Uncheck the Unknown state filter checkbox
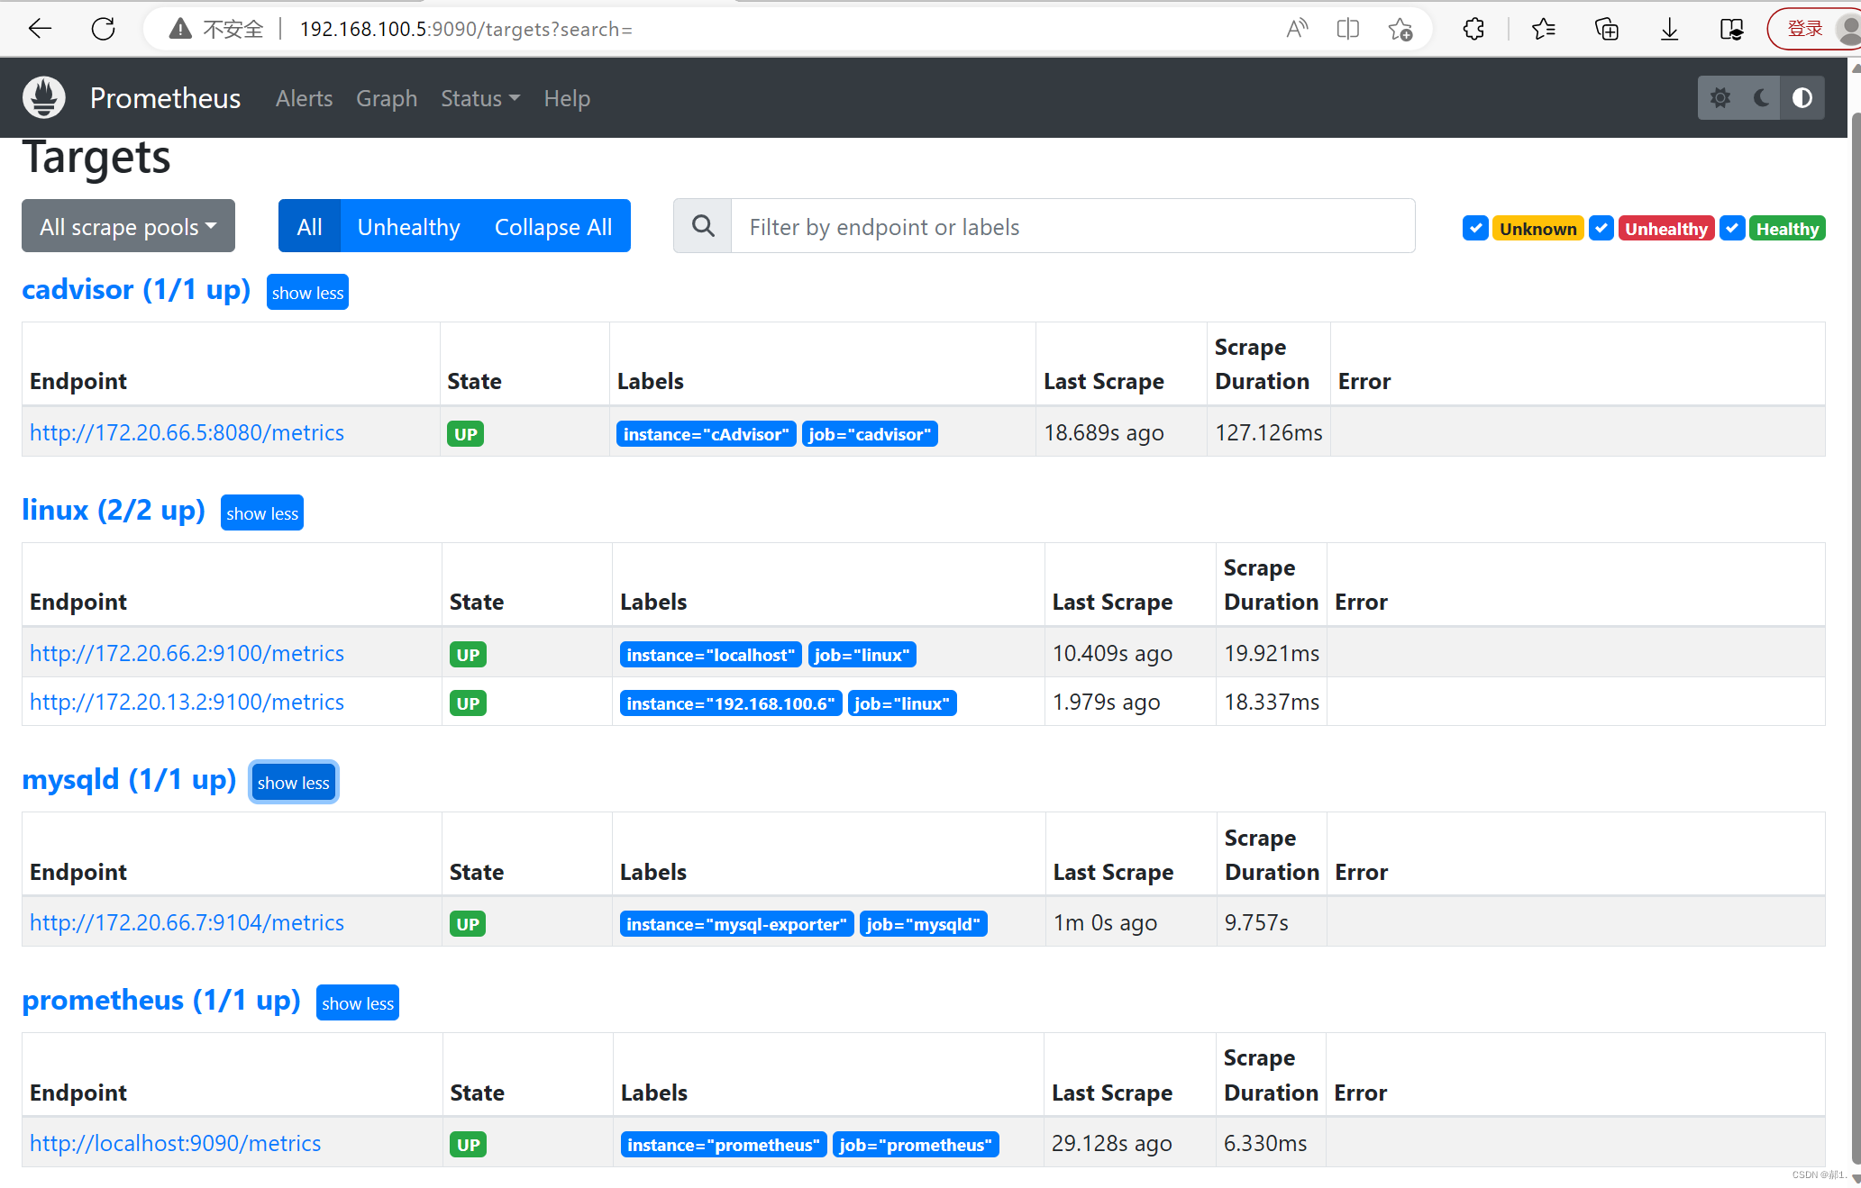Image resolution: width=1861 pixels, height=1188 pixels. coord(1474,228)
